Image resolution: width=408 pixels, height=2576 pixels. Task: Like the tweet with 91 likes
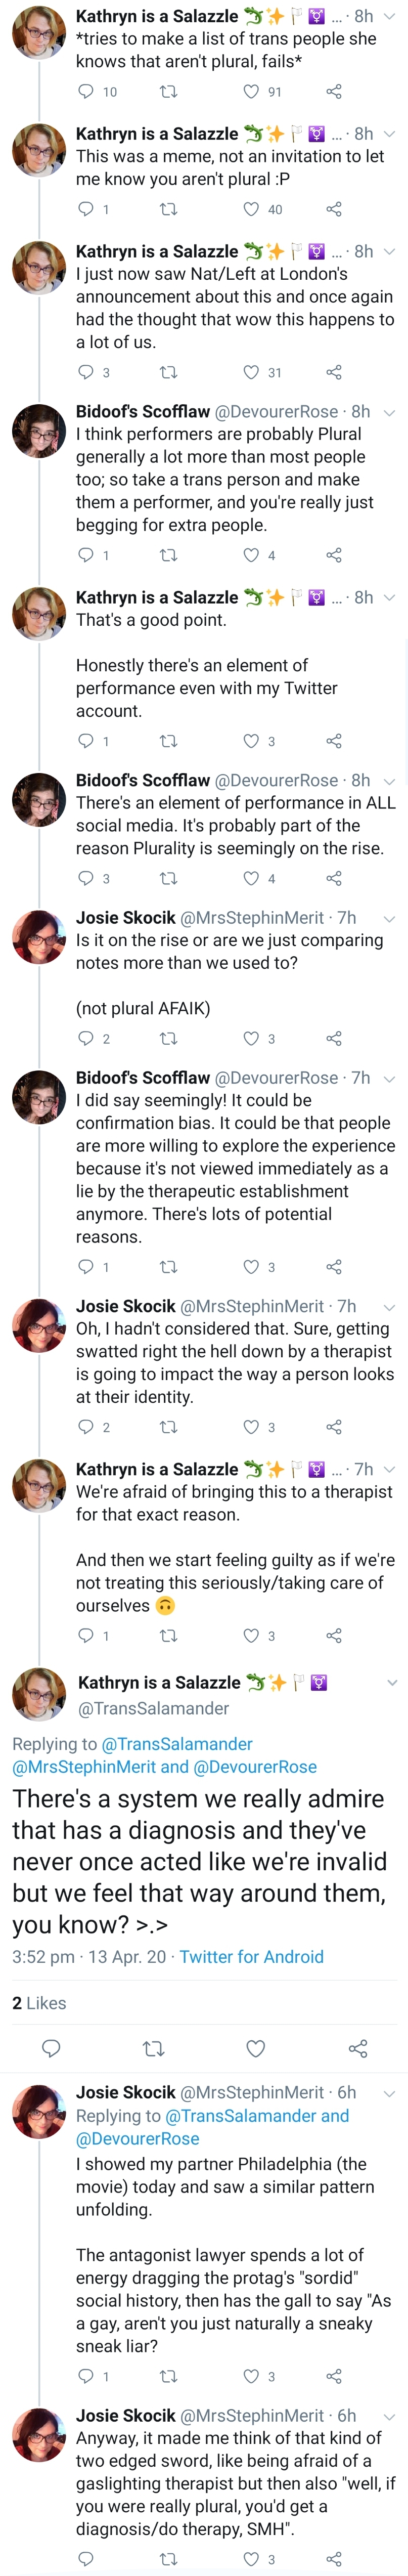pyautogui.click(x=251, y=92)
